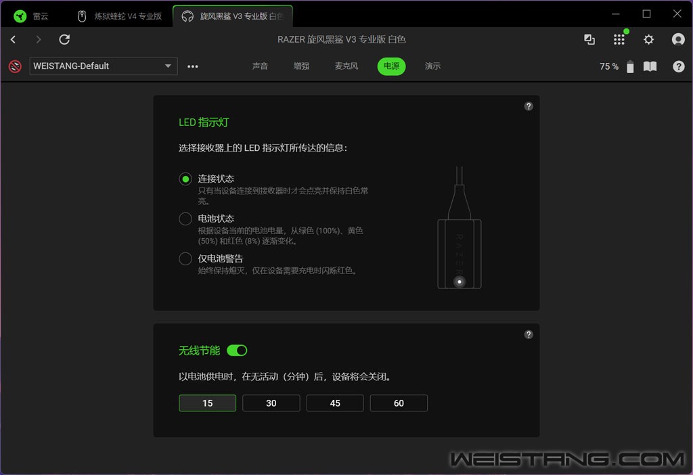Screen dimensions: 693x475
Task: Click the refresh icon in the navigation bar
Action: pyautogui.click(x=64, y=40)
